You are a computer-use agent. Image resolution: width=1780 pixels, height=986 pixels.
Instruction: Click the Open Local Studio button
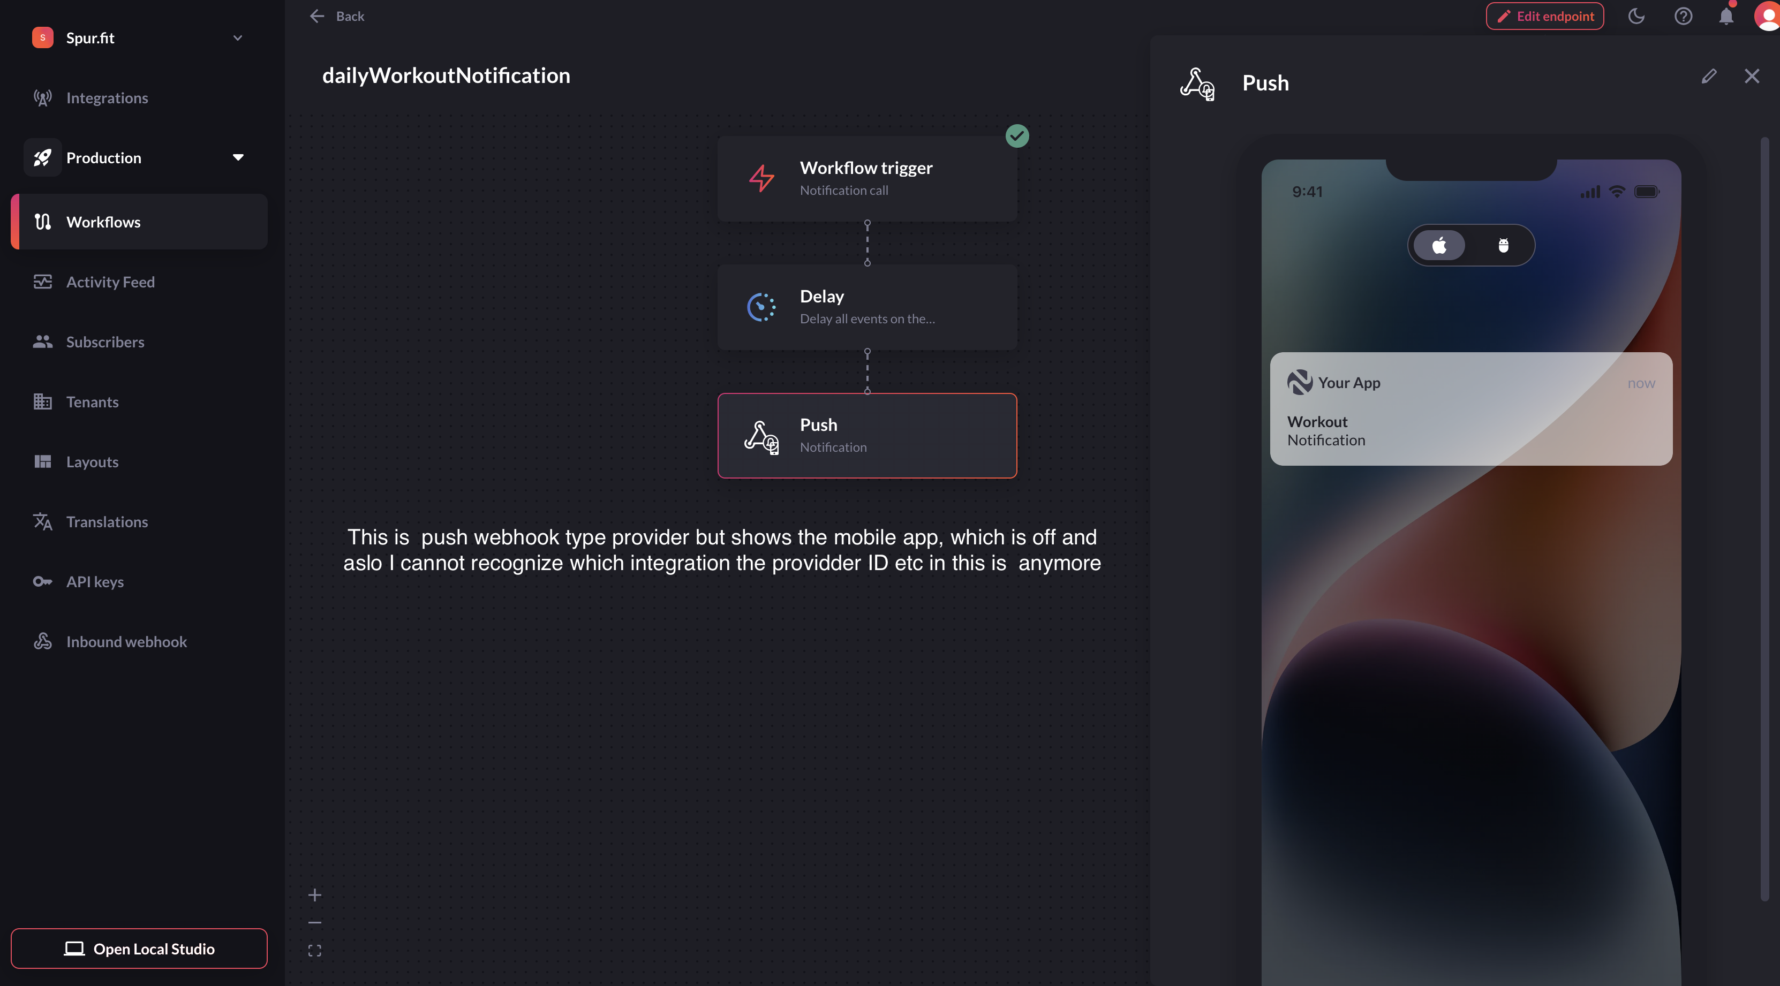click(139, 949)
